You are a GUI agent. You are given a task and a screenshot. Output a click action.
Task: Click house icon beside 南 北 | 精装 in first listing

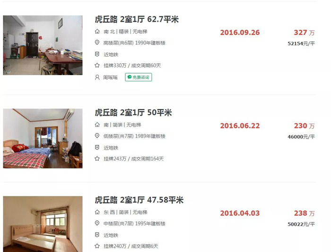97,32
